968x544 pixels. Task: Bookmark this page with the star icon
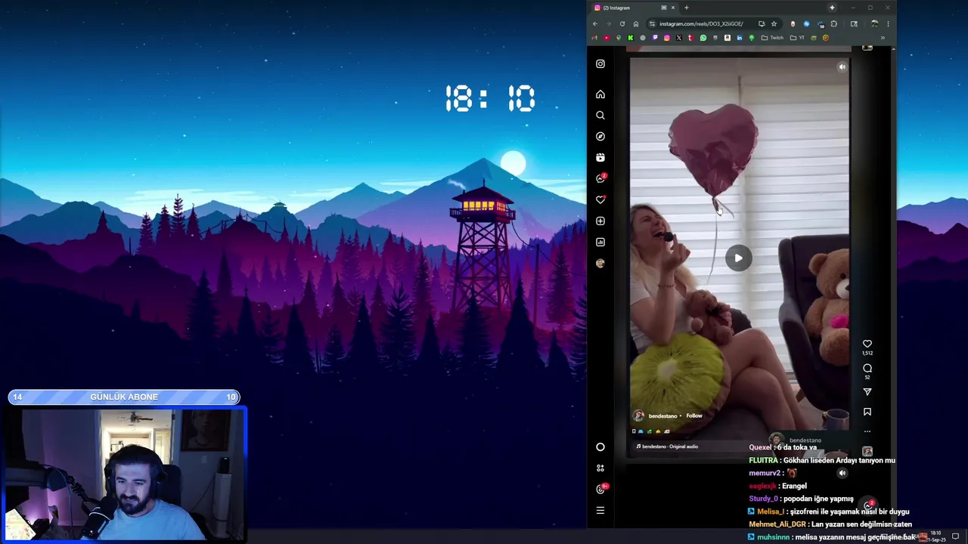tap(774, 23)
